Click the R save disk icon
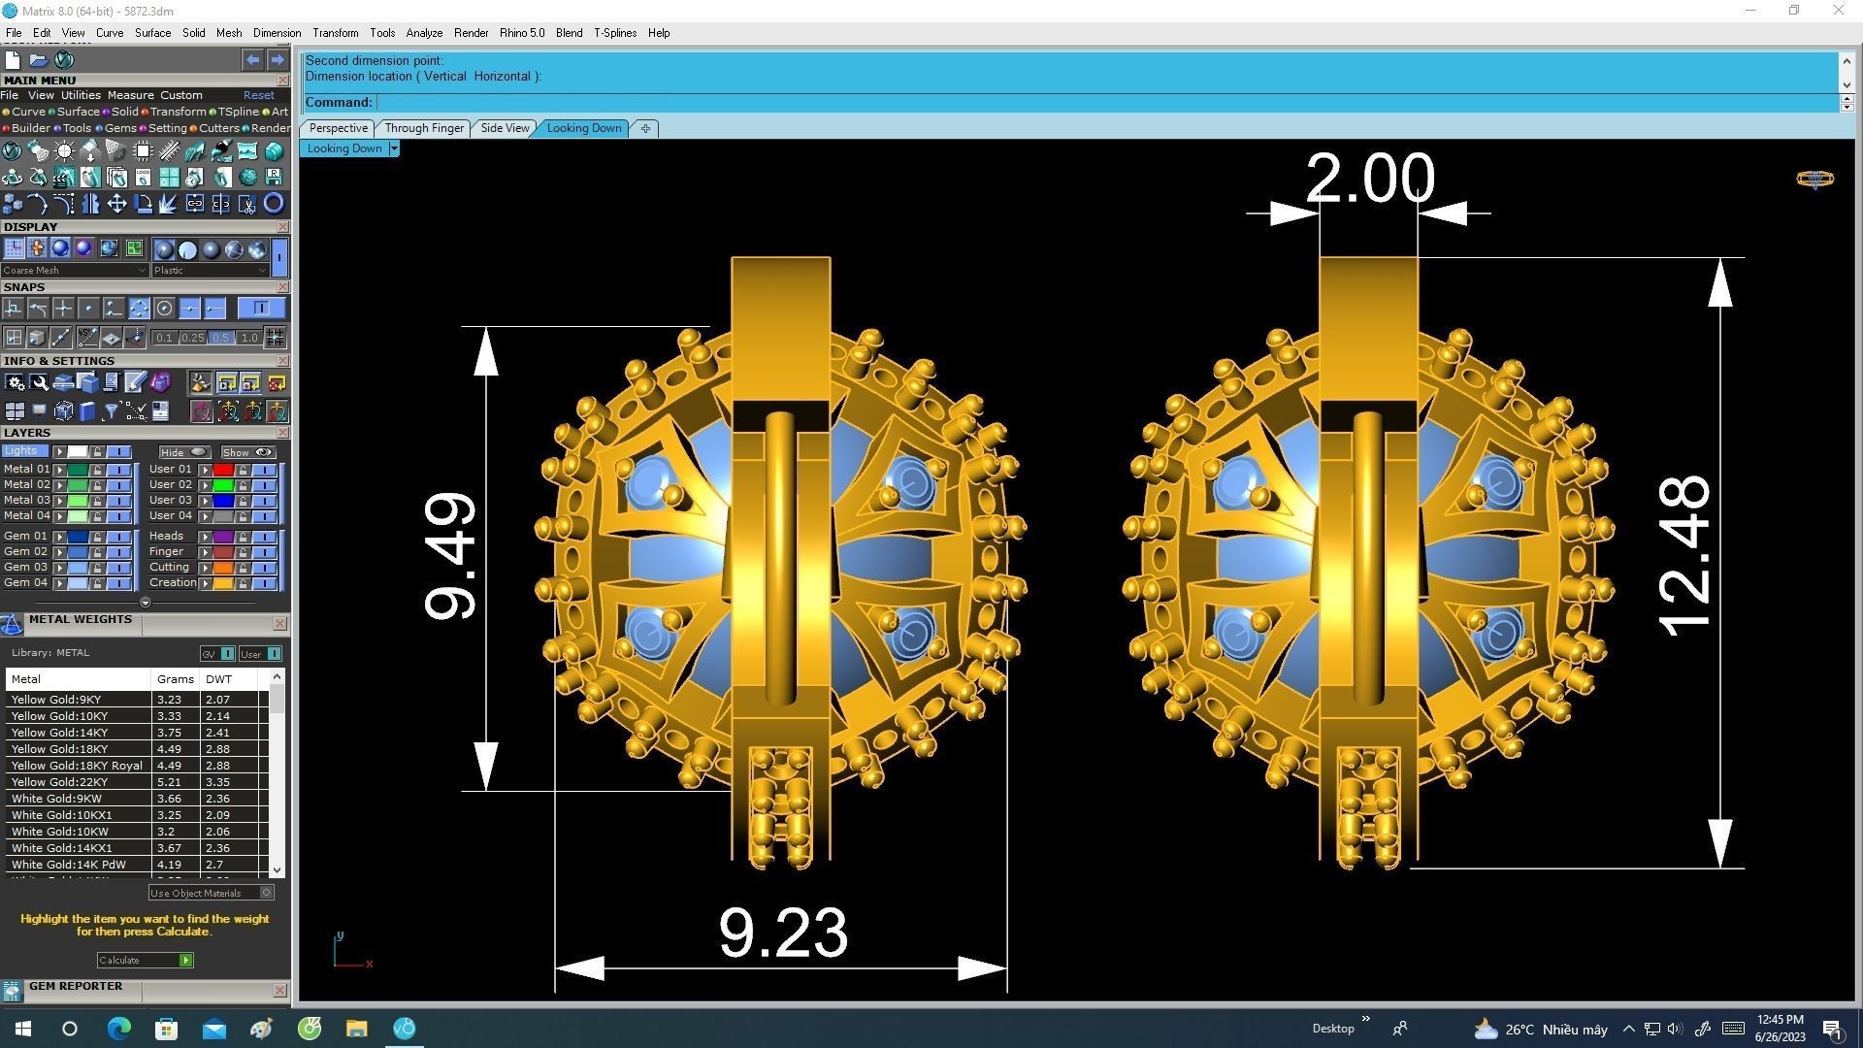Viewport: 1863px width, 1048px height. point(274,177)
